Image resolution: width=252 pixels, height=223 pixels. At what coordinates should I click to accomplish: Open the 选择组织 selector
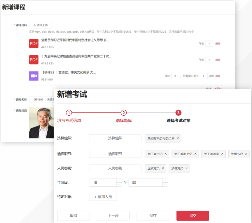pos(115,138)
